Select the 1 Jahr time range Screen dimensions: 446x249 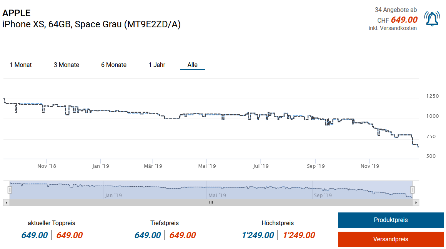(x=157, y=65)
